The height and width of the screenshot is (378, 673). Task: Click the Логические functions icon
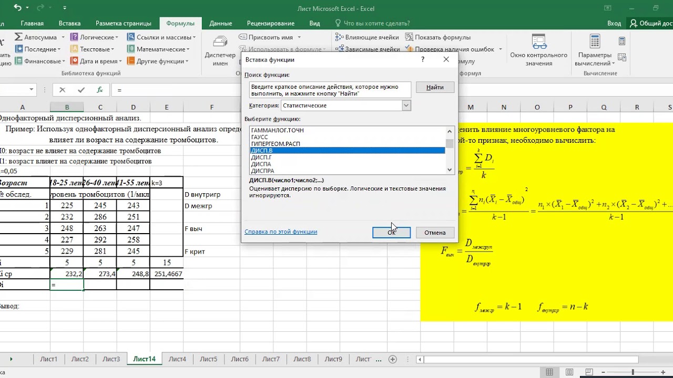[74, 37]
